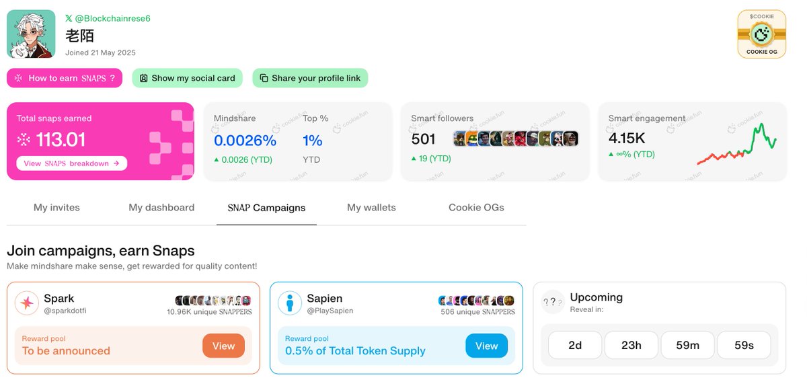The width and height of the screenshot is (807, 388).
Task: Click the snowflake icon on How to earn Snaps
Action: (19, 78)
